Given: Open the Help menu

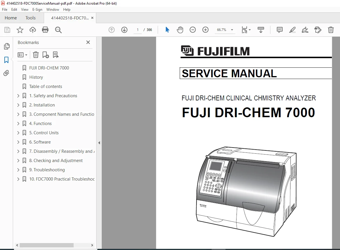Looking at the screenshot, I should click(x=67, y=10).
